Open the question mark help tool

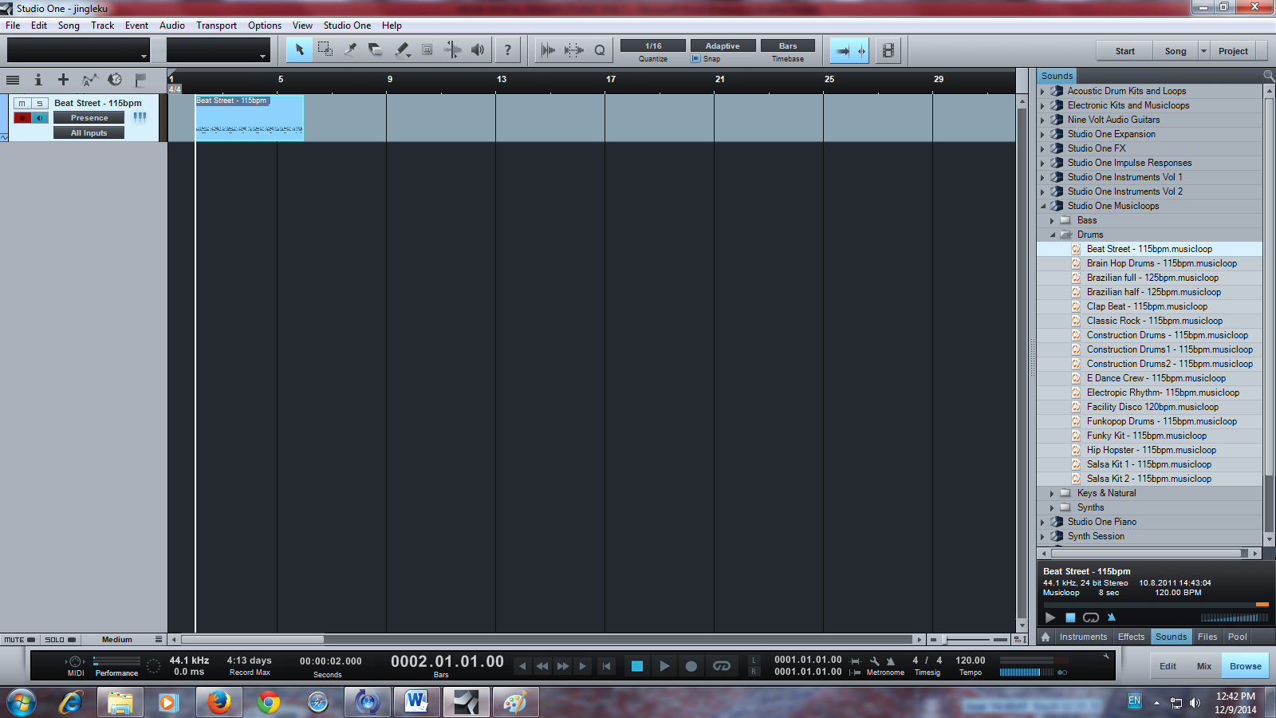(x=507, y=49)
